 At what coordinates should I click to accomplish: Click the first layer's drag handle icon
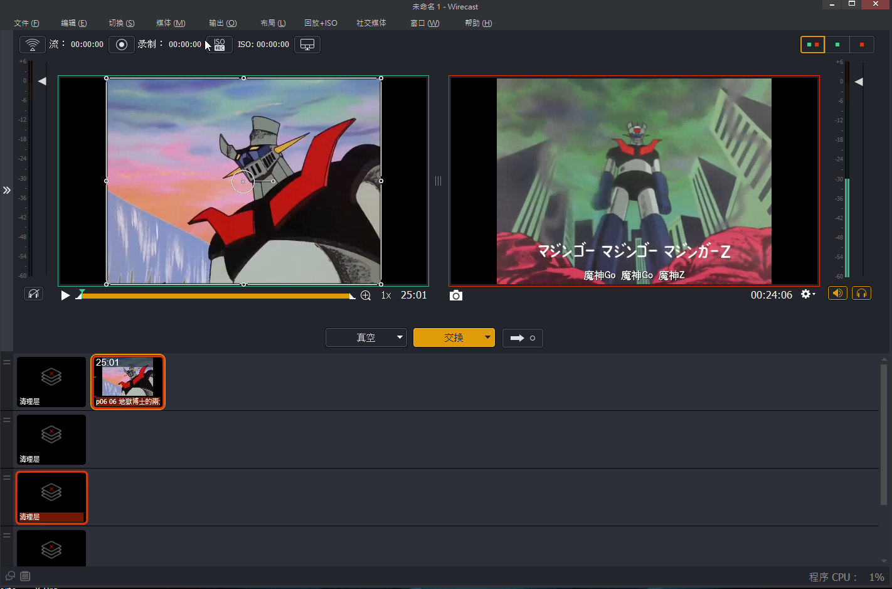click(7, 362)
